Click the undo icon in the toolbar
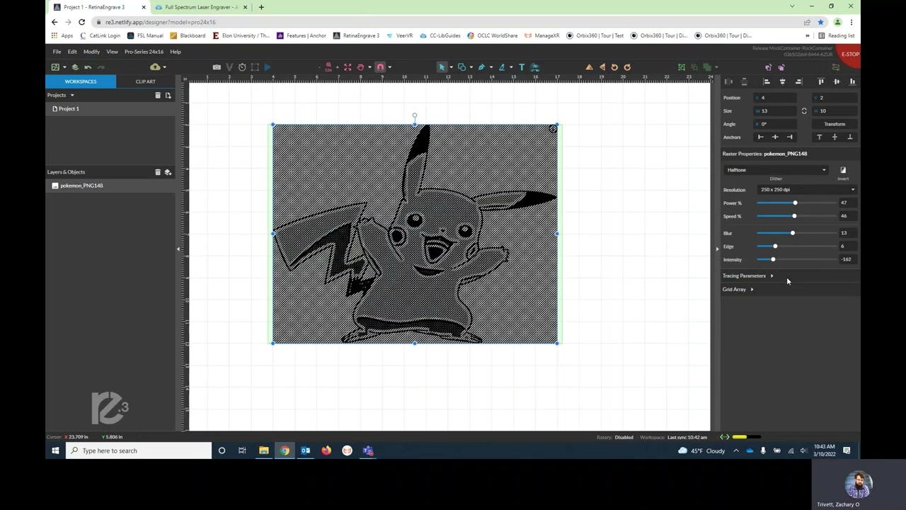Viewport: 906px width, 510px height. [x=88, y=67]
